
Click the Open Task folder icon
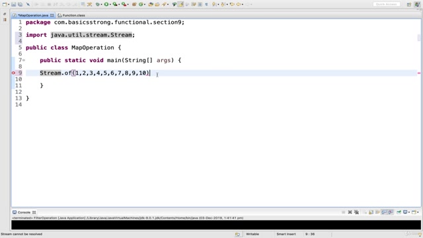(157, 5)
